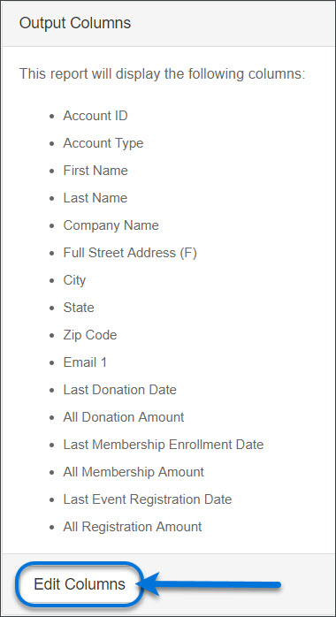This screenshot has width=336, height=617.
Task: Select the Account Type list entry
Action: coord(103,143)
